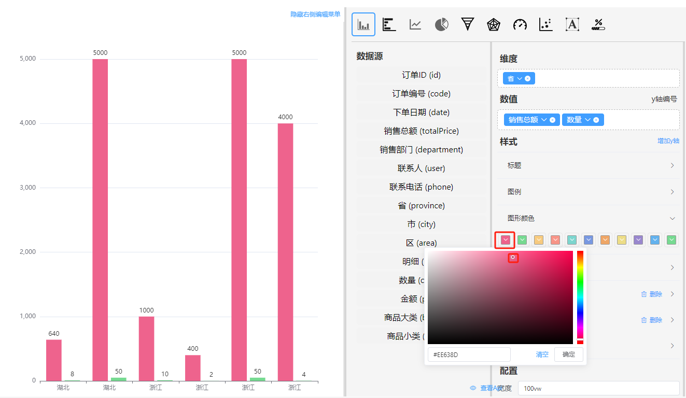Select the horizontal bar chart icon
The height and width of the screenshot is (398, 686).
click(389, 24)
